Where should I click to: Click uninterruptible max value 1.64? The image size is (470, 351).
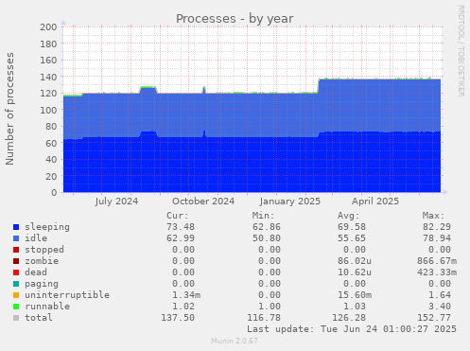[440, 295]
